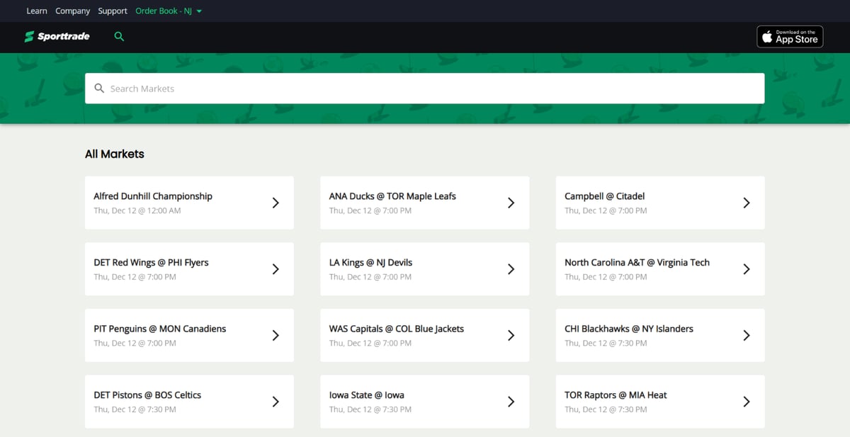This screenshot has height=437, width=850.
Task: Open LA Kings @ NJ Devils chevron
Action: 511,269
